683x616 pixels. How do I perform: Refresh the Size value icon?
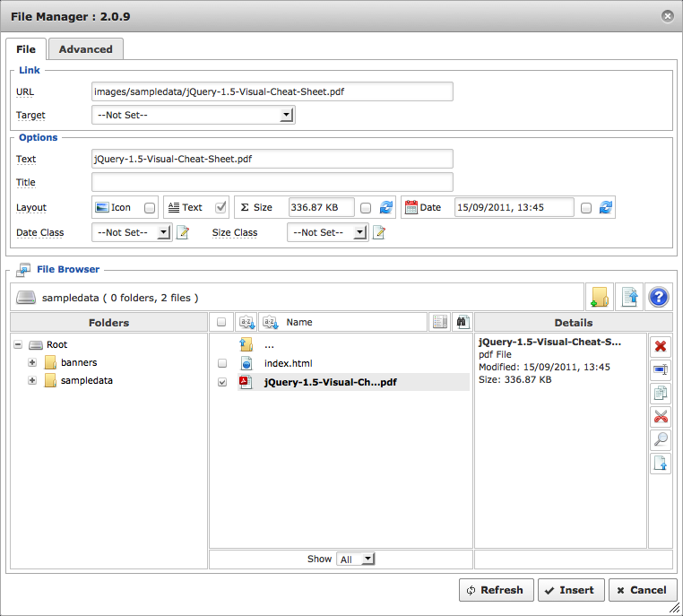386,207
